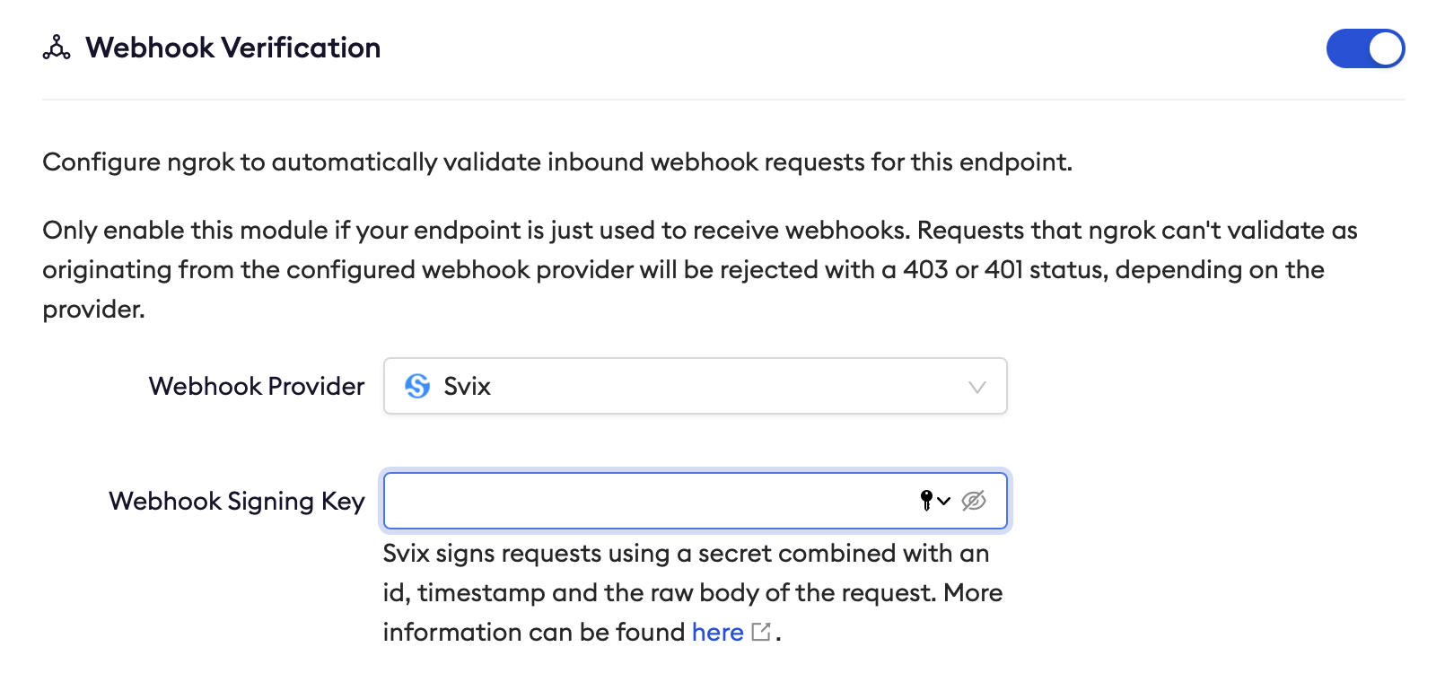Click the external link icon next to here

pyautogui.click(x=760, y=632)
